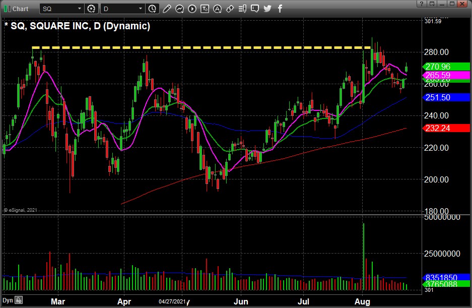Viewport: 472px width, 308px height.
Task: Open the circled A alerts menu
Action: 217,9
